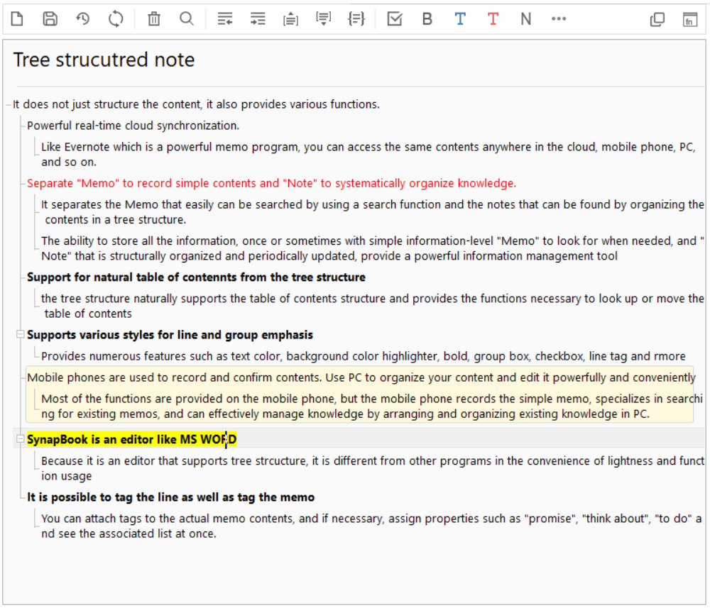Select 'Support for natural table of contennts' heading
Viewport: 710px width, 608px height.
tap(196, 277)
